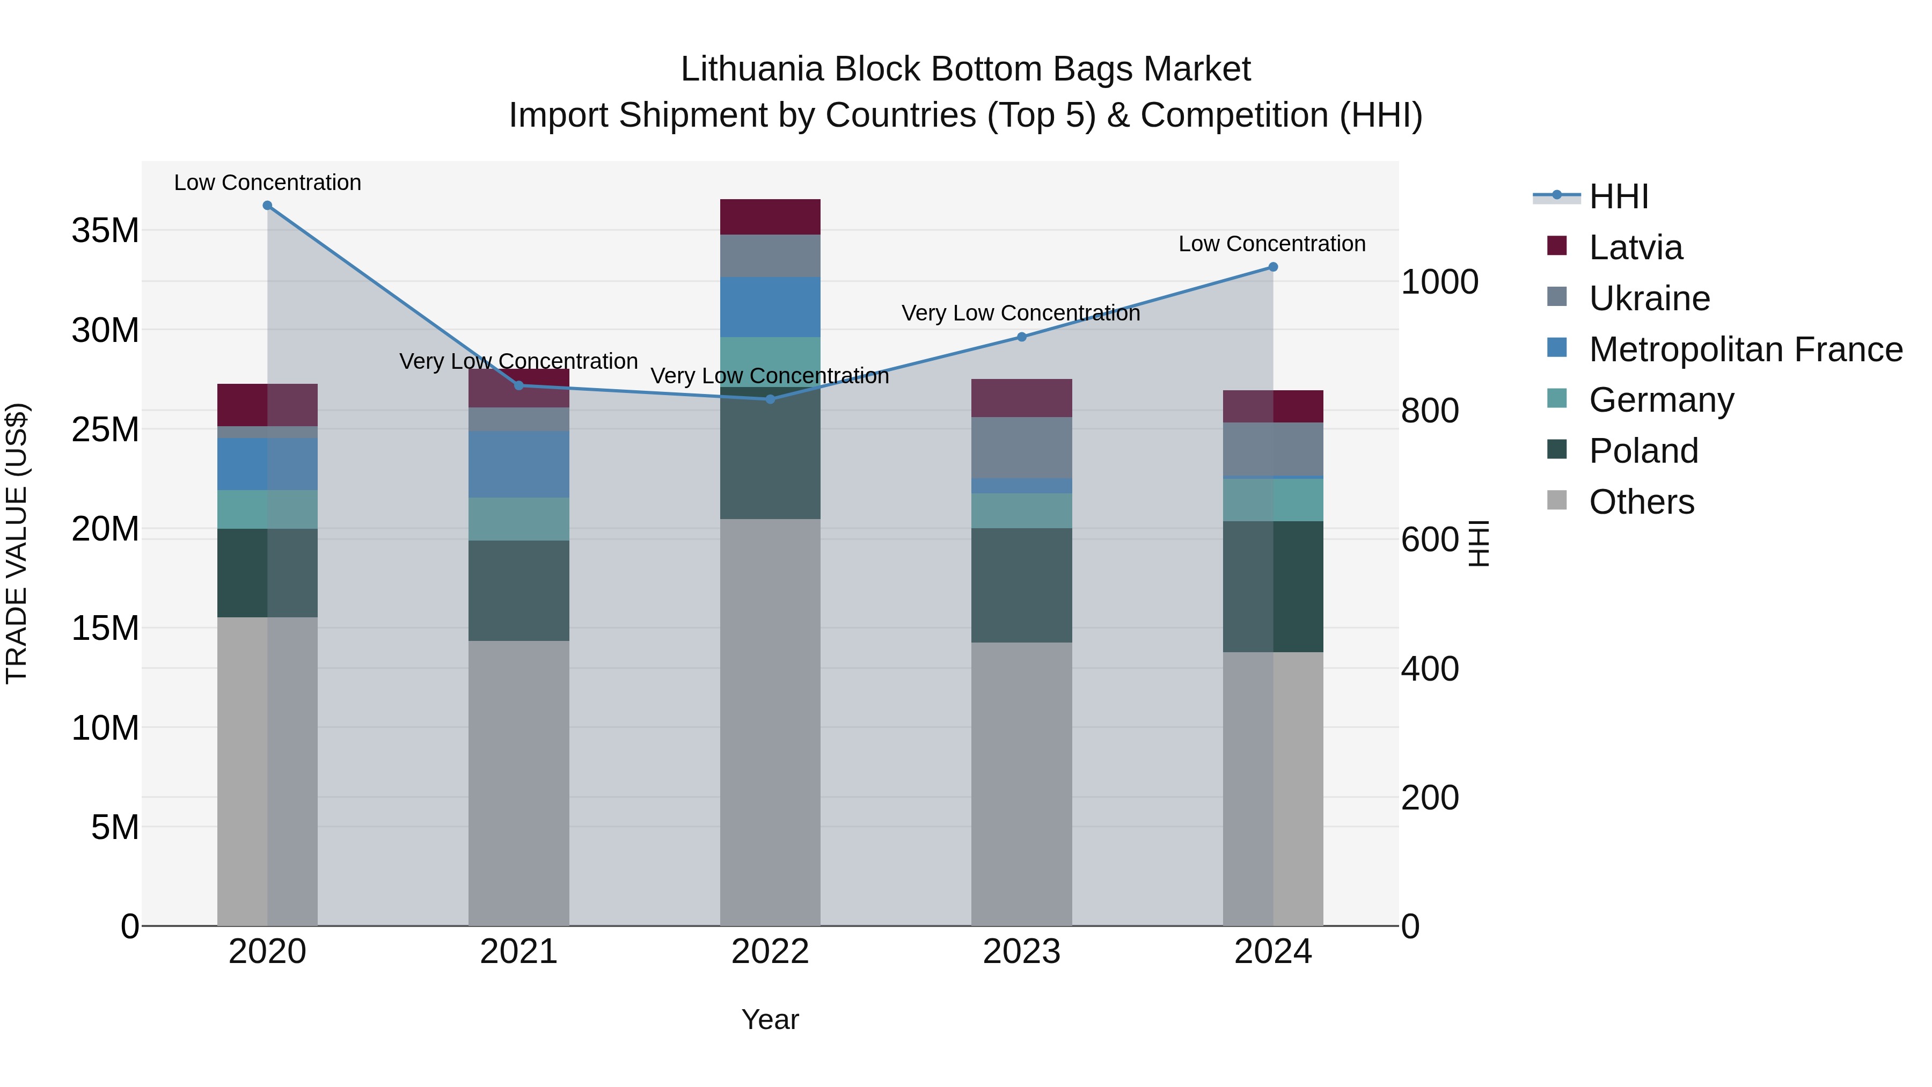Select the 2024 HHI data point
This screenshot has height=1087, width=1932.
[1273, 267]
